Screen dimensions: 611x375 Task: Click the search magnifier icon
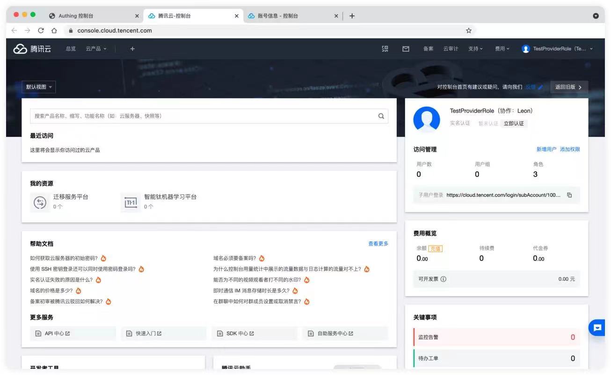[381, 116]
